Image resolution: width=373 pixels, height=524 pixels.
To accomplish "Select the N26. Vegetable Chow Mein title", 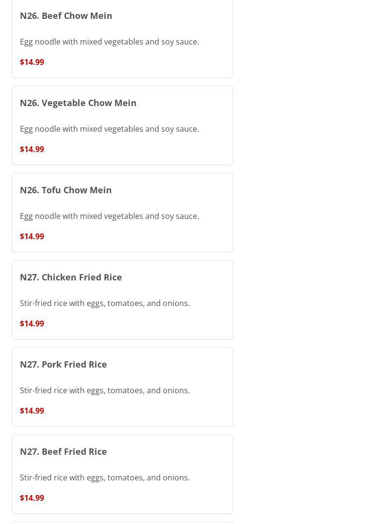I will pos(78,103).
